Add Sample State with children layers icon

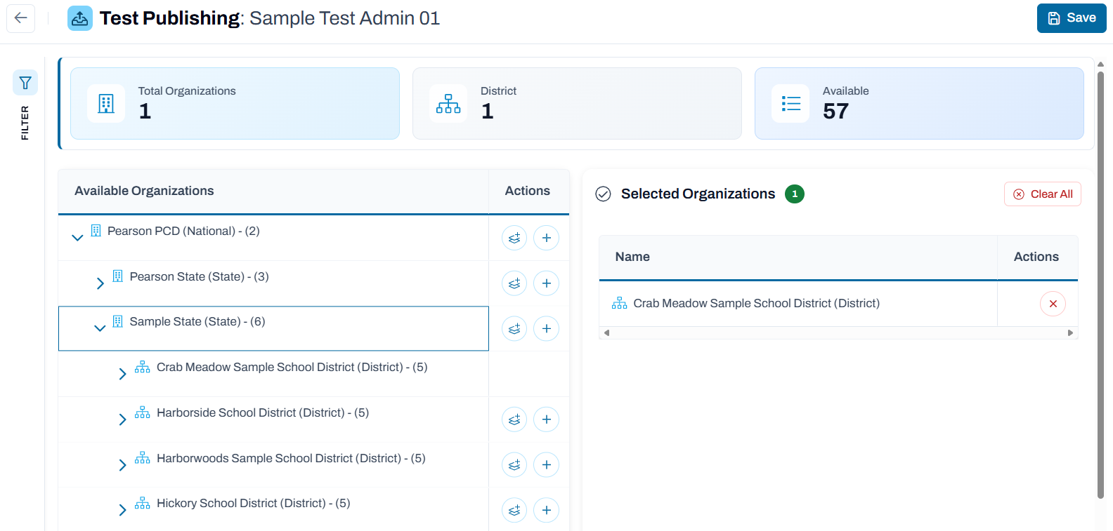click(x=514, y=328)
